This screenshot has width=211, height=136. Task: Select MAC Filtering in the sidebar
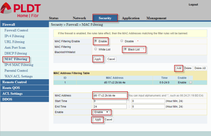pyautogui.click(x=16, y=59)
